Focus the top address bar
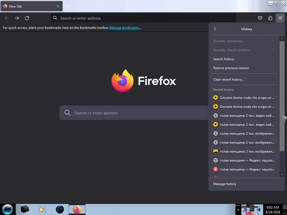This screenshot has height=215, width=287. point(143,18)
